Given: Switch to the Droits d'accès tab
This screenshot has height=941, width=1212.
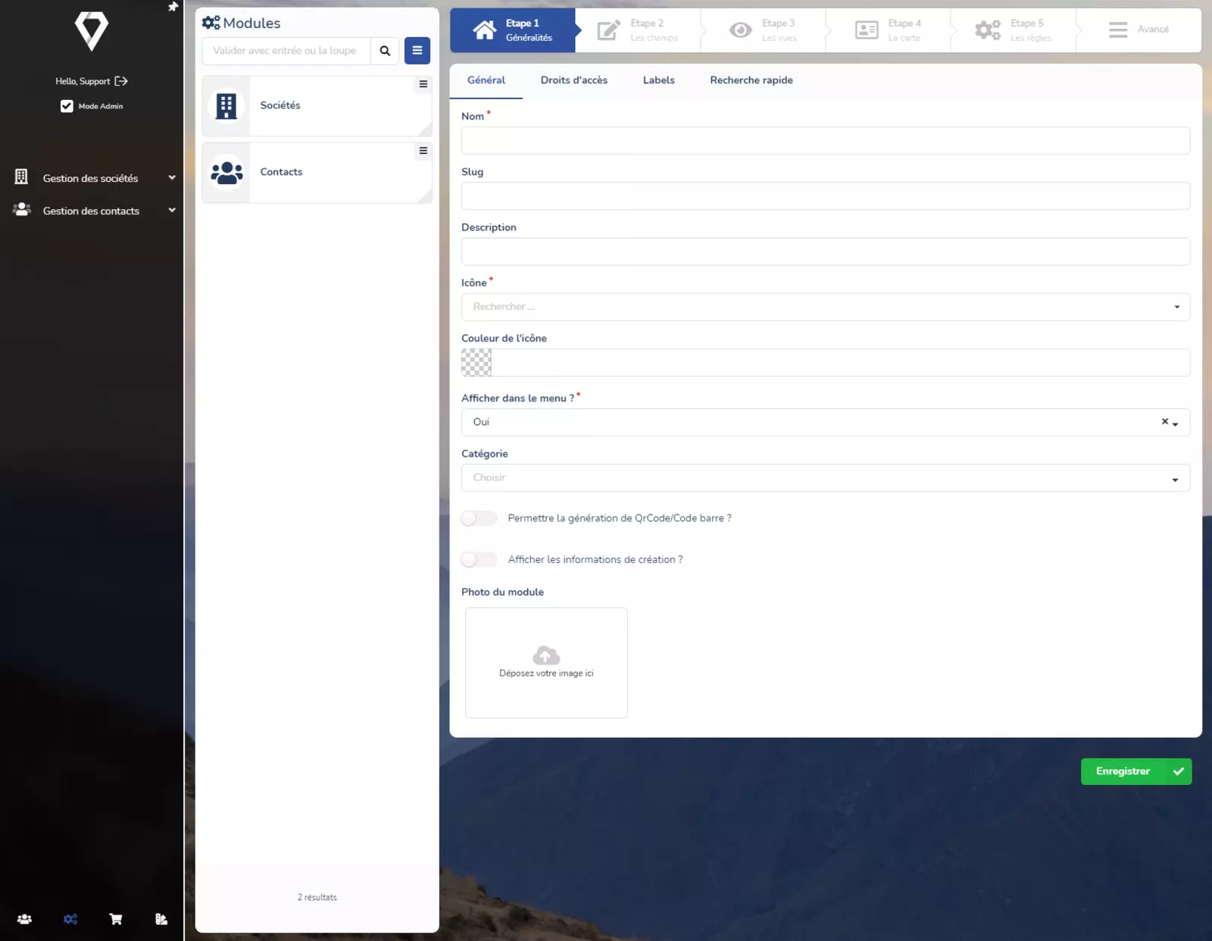Looking at the screenshot, I should pyautogui.click(x=573, y=80).
